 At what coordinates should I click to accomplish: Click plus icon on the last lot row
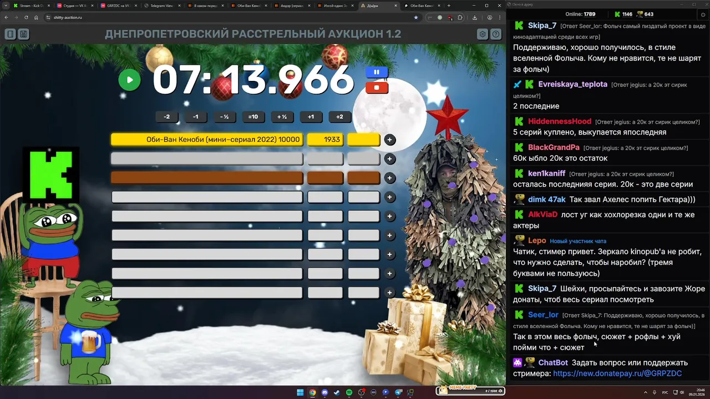(390, 293)
